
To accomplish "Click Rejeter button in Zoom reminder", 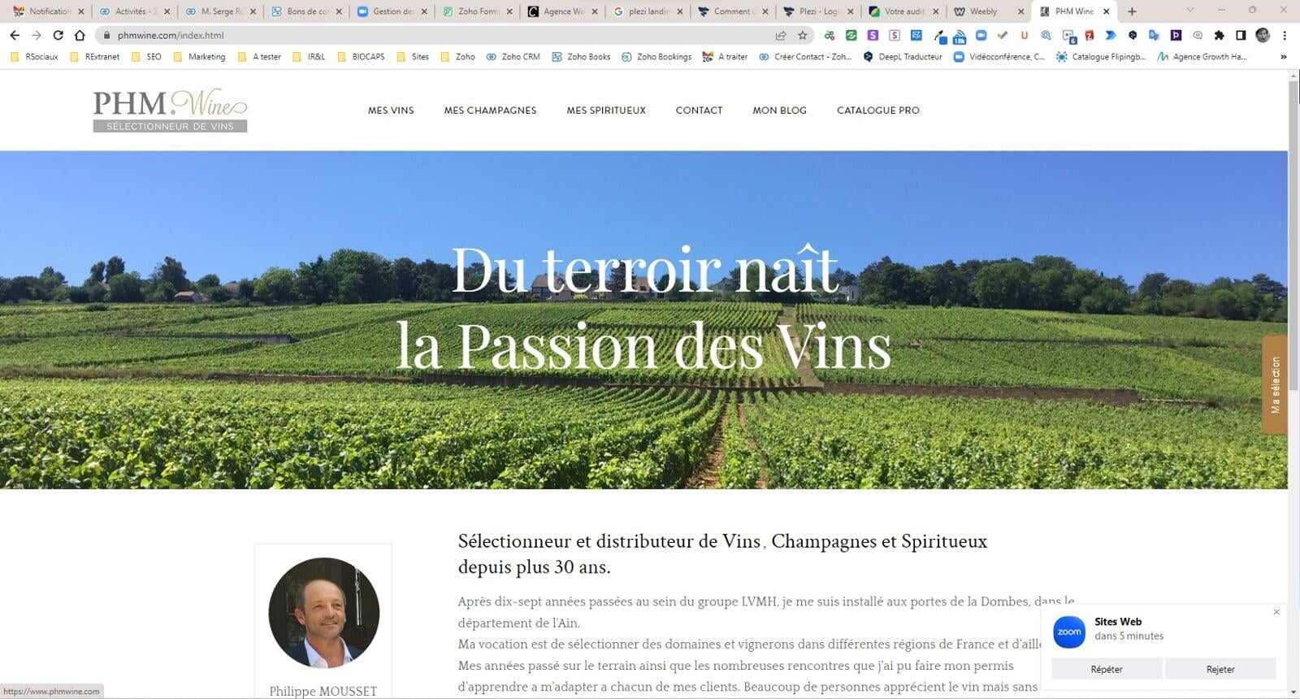I will tap(1220, 669).
